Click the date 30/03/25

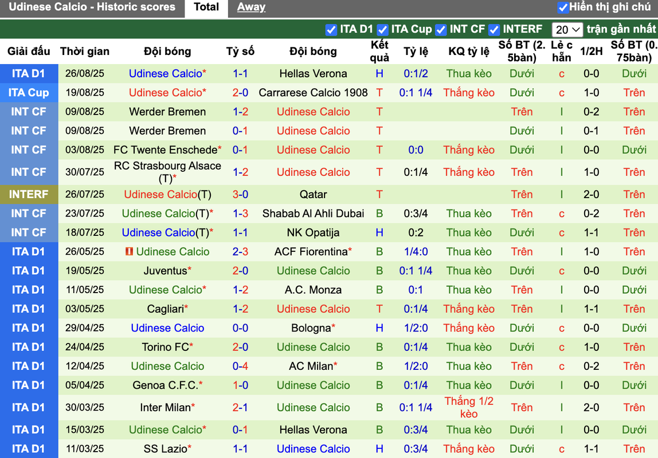click(84, 407)
